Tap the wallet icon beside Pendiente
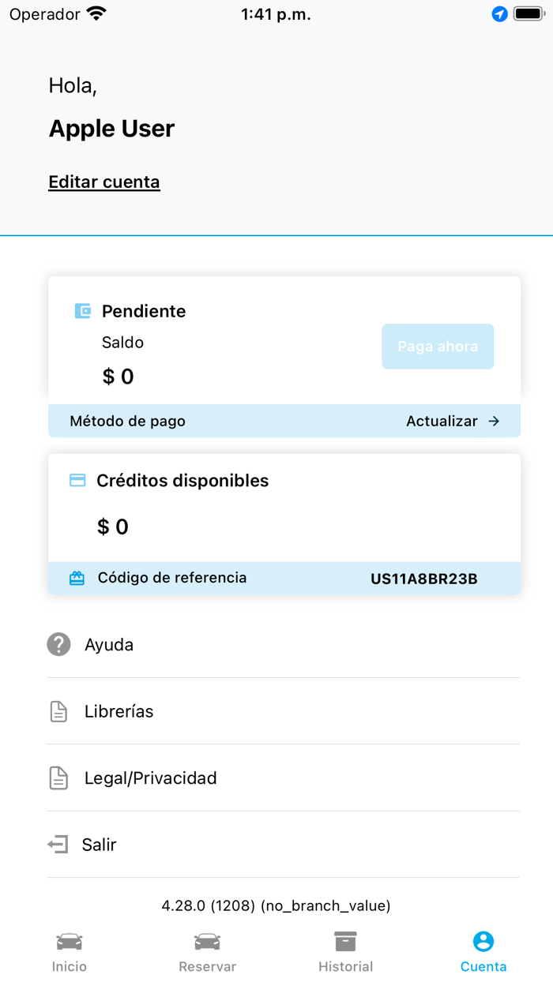 point(83,311)
